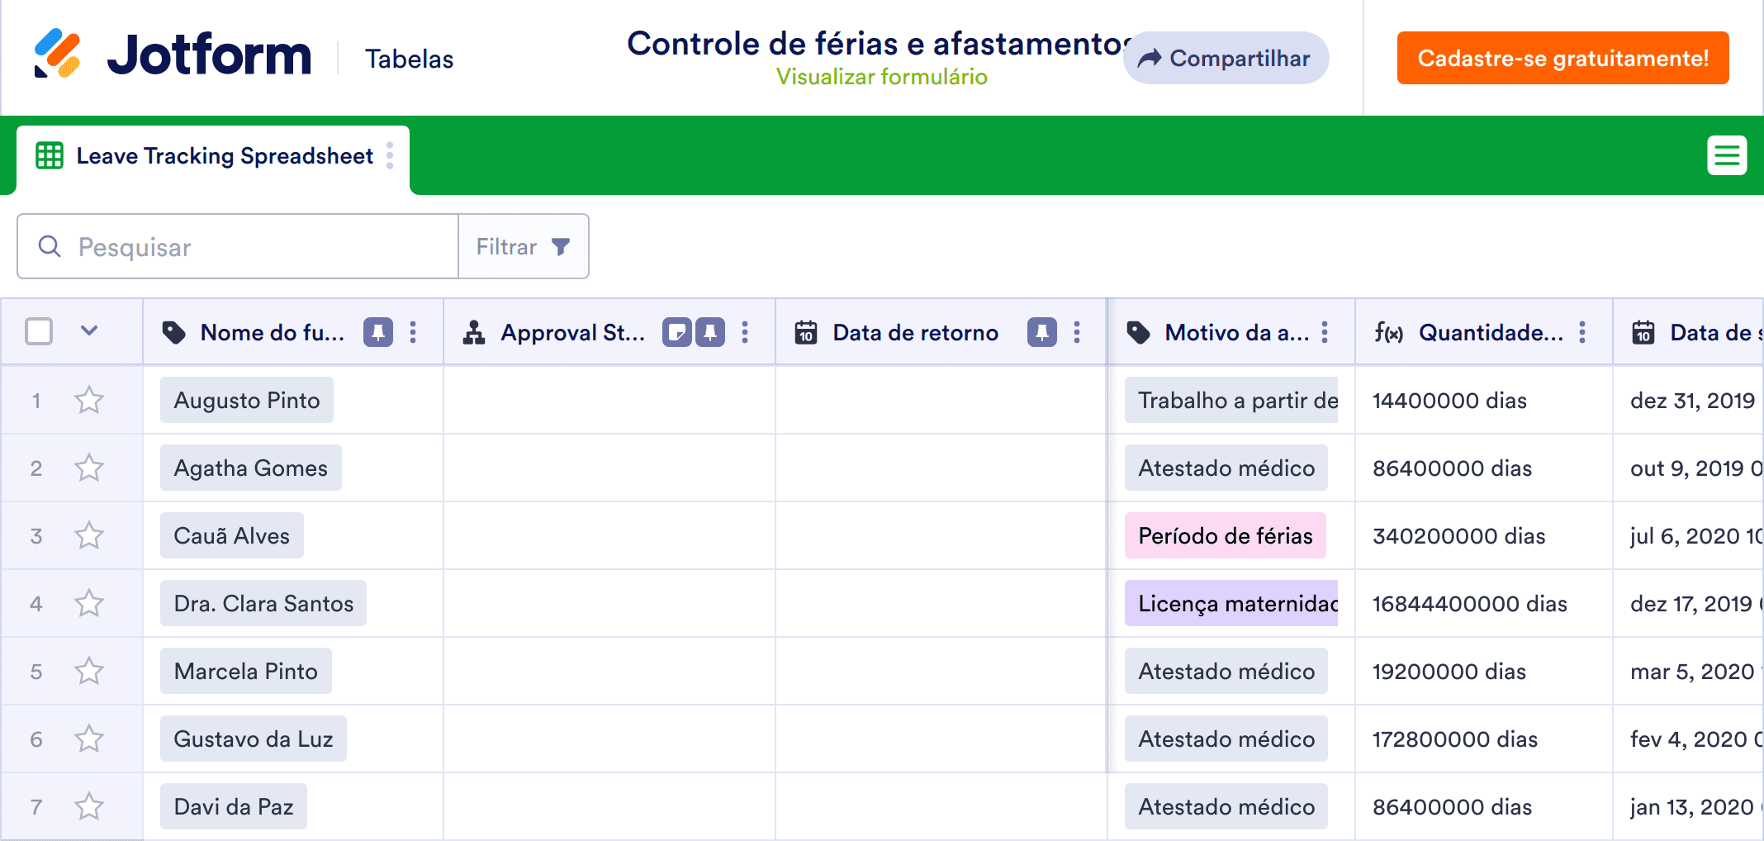Click the Jotform logo
The width and height of the screenshot is (1764, 841).
[172, 55]
